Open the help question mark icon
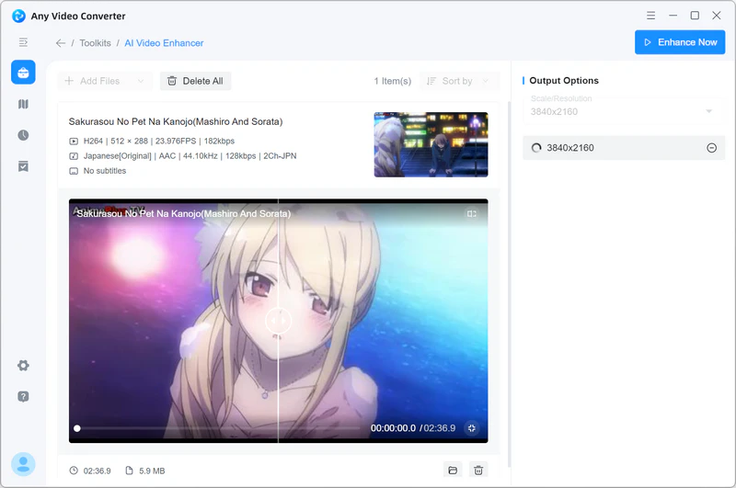Image resolution: width=736 pixels, height=488 pixels. [x=23, y=397]
